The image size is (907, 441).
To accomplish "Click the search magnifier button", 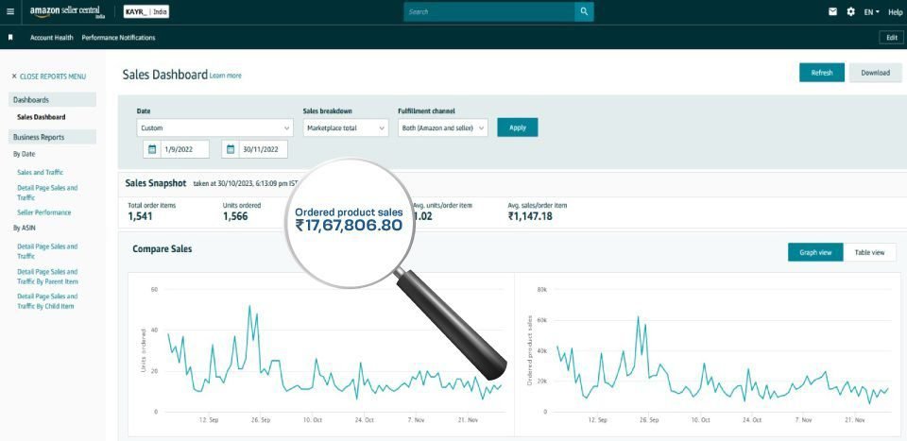I will tap(586, 11).
